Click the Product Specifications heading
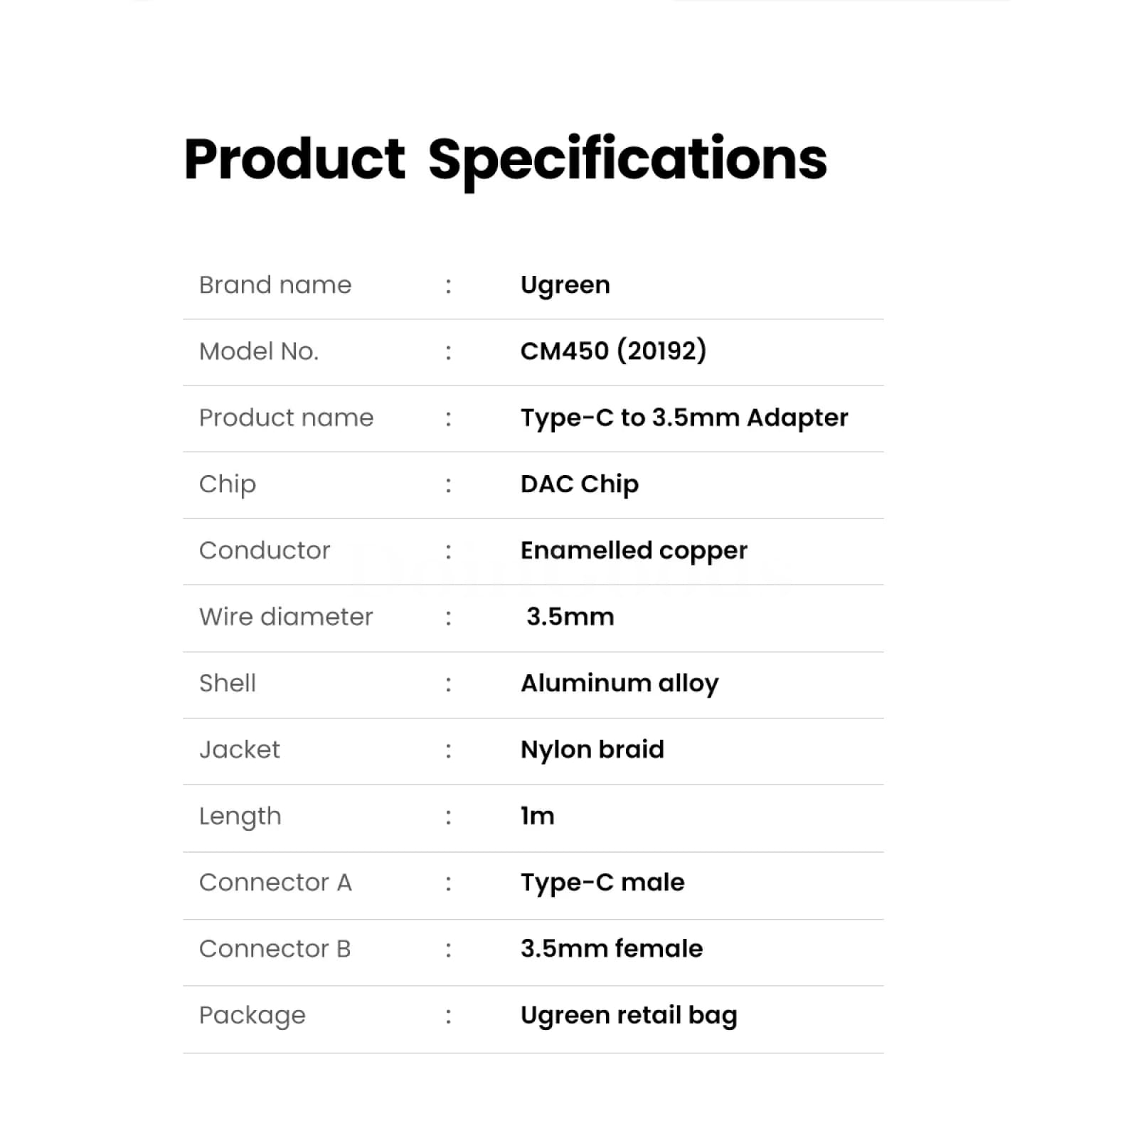Viewport: 1138px width, 1138px height. [x=505, y=159]
